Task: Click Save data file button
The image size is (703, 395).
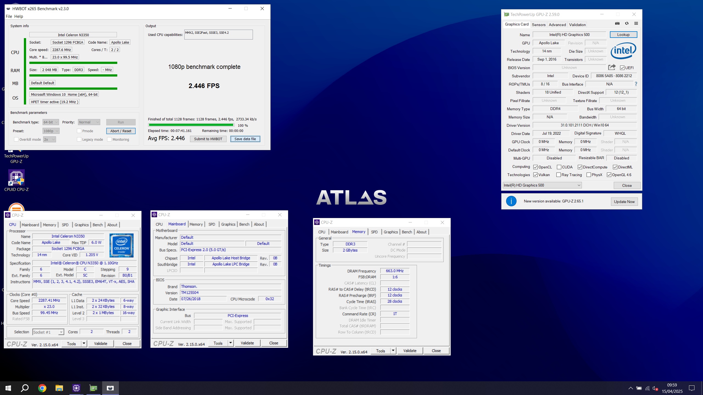Action: click(x=245, y=139)
